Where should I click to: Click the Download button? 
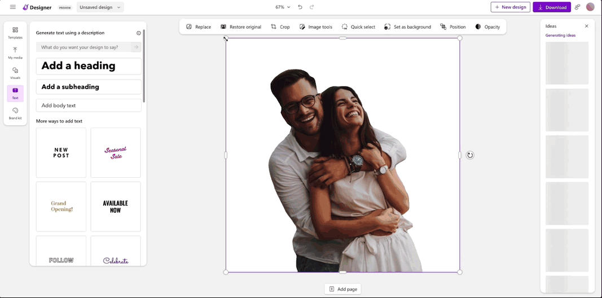552,7
